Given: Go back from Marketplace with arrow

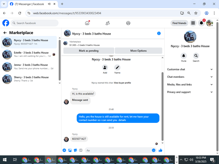Looking at the screenshot, I should (x=5, y=33).
